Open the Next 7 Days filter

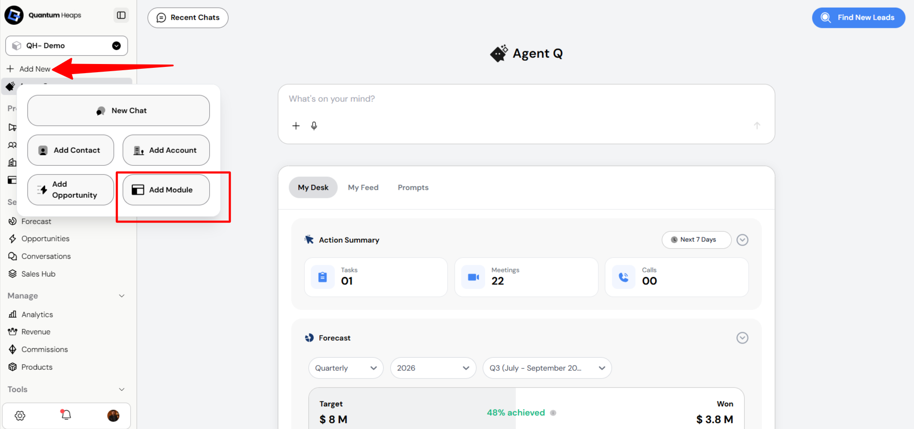[696, 240]
